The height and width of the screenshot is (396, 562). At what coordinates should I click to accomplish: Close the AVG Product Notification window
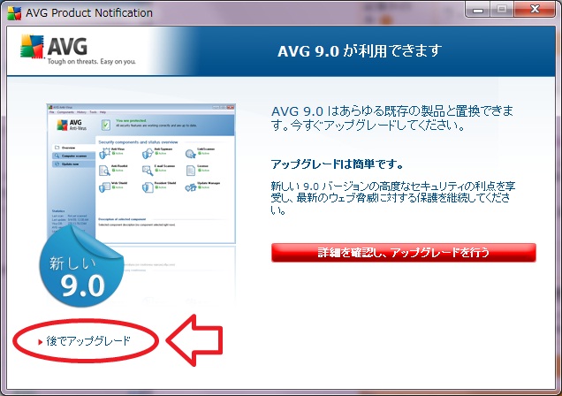pyautogui.click(x=535, y=10)
